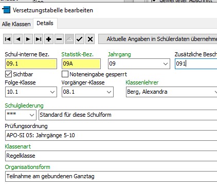This screenshot has height=191, width=217.
Task: Click Versetzungstabelle bearbeiten window title
Action: (x=53, y=10)
